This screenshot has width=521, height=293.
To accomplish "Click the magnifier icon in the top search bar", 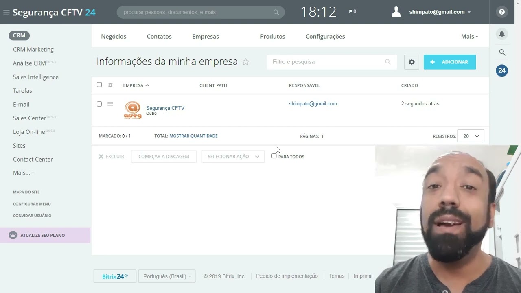I will 276,12.
